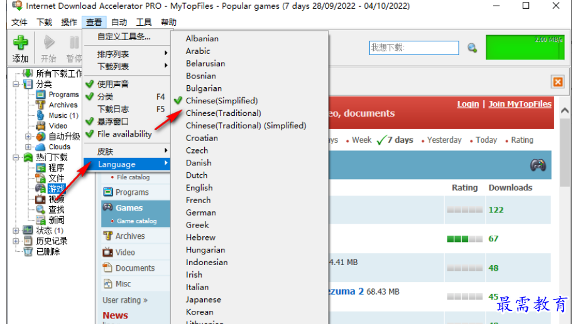Click the green plus Add download icon
This screenshot has height=324, width=573.
click(21, 43)
